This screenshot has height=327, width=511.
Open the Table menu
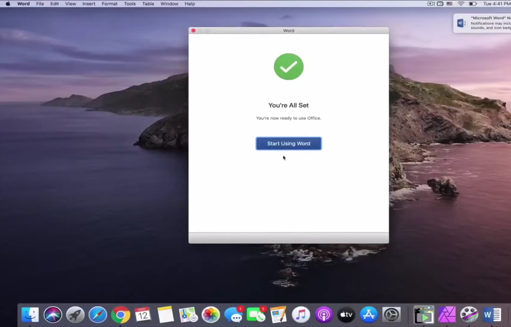pyautogui.click(x=148, y=4)
